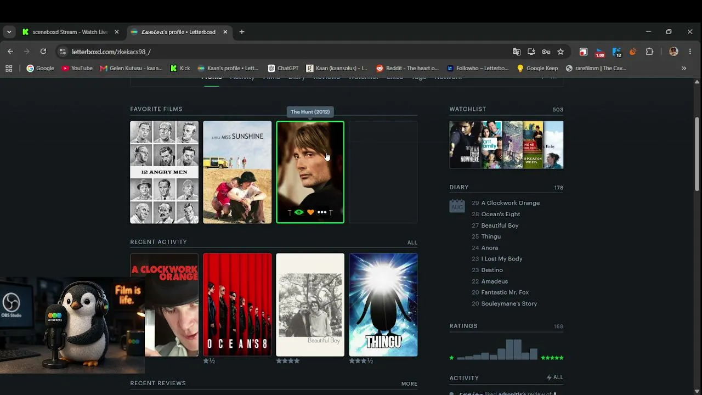702x395 pixels.
Task: Open the Watchlist section heading
Action: coord(468,109)
